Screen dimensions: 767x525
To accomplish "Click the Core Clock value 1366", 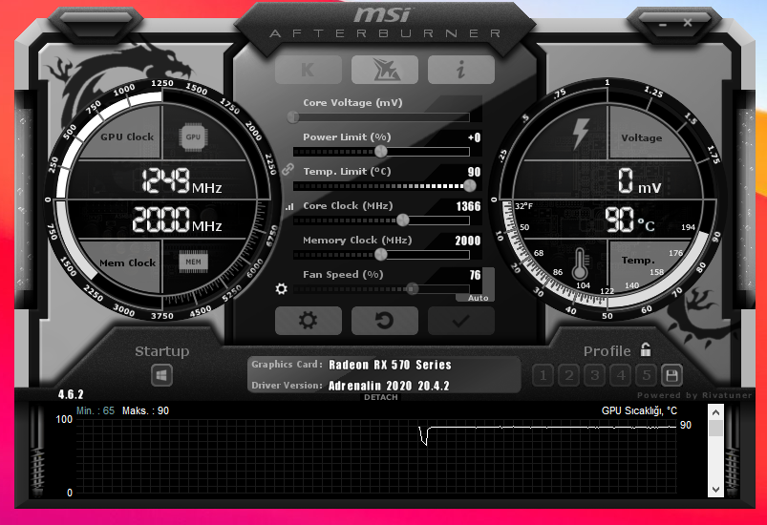I will [x=468, y=206].
